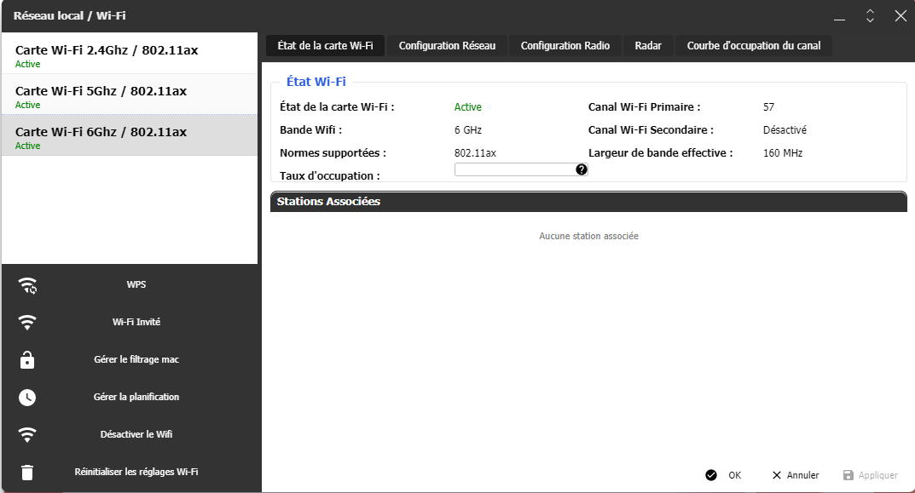The height and width of the screenshot is (493, 915).
Task: Switch to the Configuration Radio tab
Action: coord(565,45)
